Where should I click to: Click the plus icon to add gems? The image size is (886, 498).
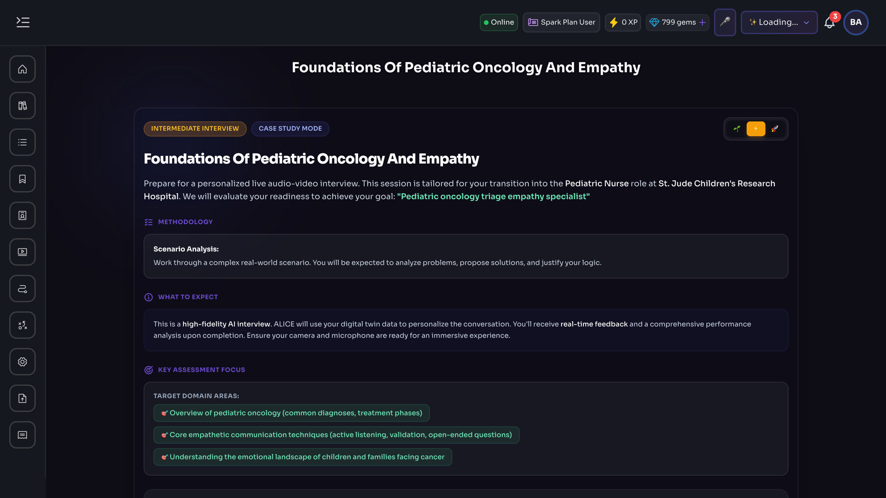(x=702, y=22)
